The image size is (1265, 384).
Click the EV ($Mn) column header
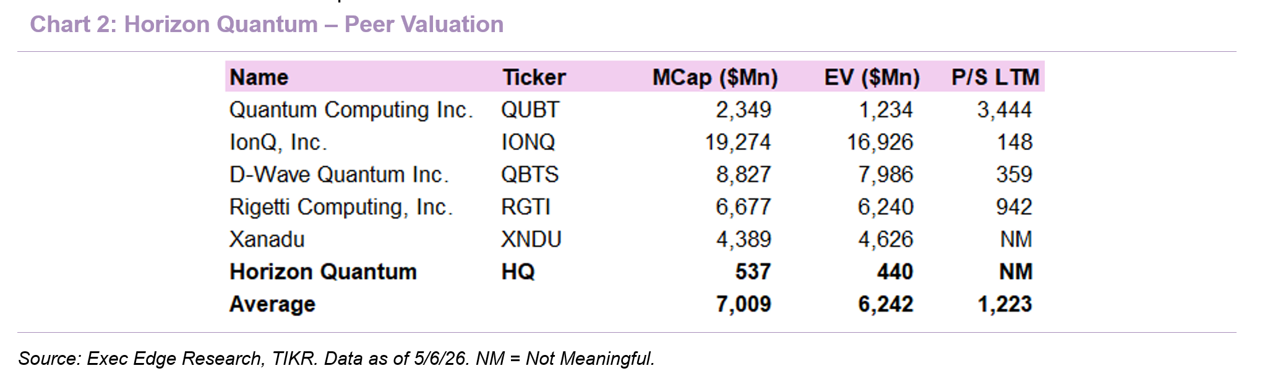coord(872,77)
